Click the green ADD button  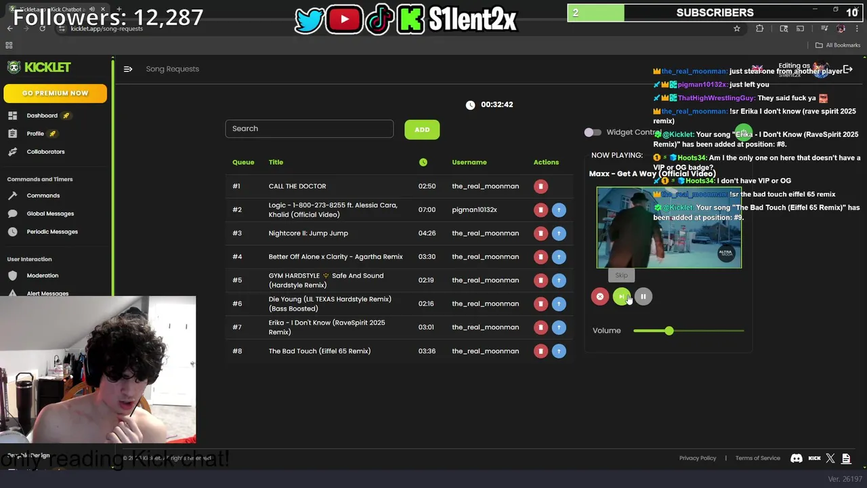click(422, 129)
